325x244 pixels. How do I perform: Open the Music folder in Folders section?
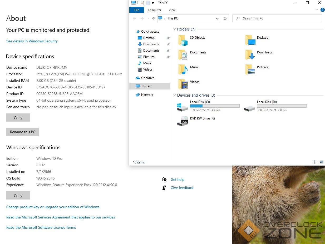click(183, 70)
